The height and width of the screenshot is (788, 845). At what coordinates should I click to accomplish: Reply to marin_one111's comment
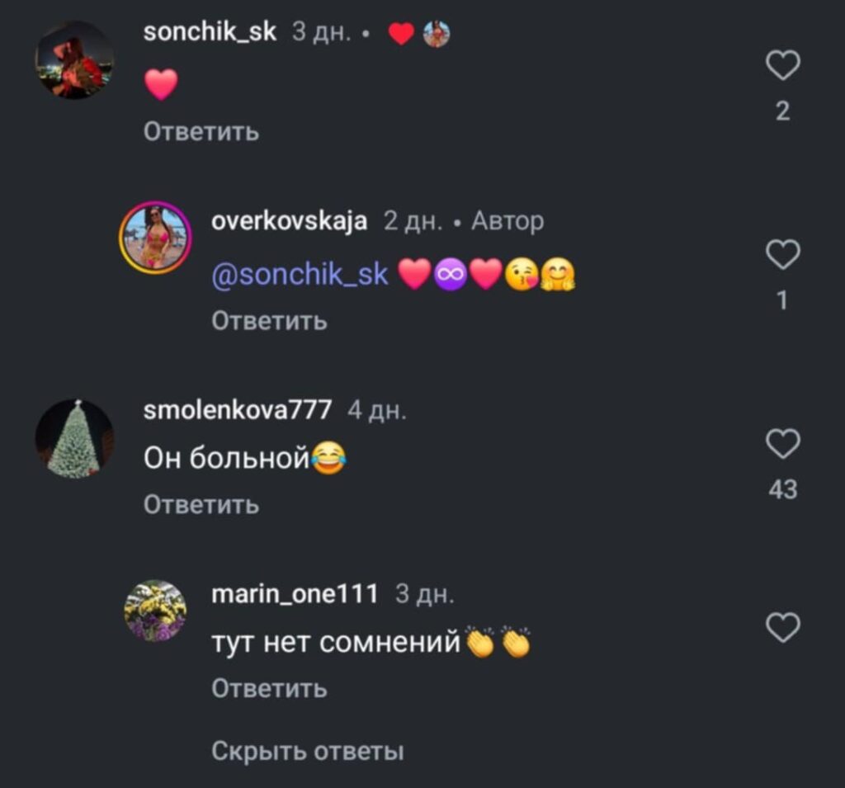(x=269, y=688)
